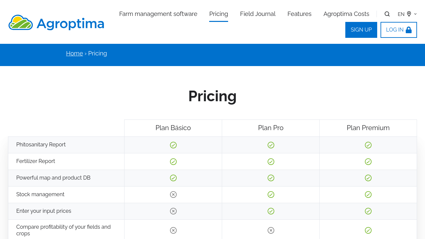425x239 pixels.
Task: Click Fertilizer Report check under Plan Premium
Action: [368, 162]
